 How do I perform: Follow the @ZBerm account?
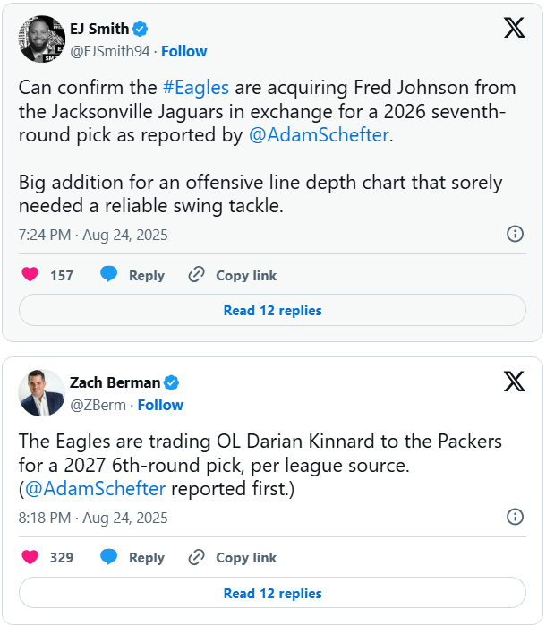pos(160,405)
